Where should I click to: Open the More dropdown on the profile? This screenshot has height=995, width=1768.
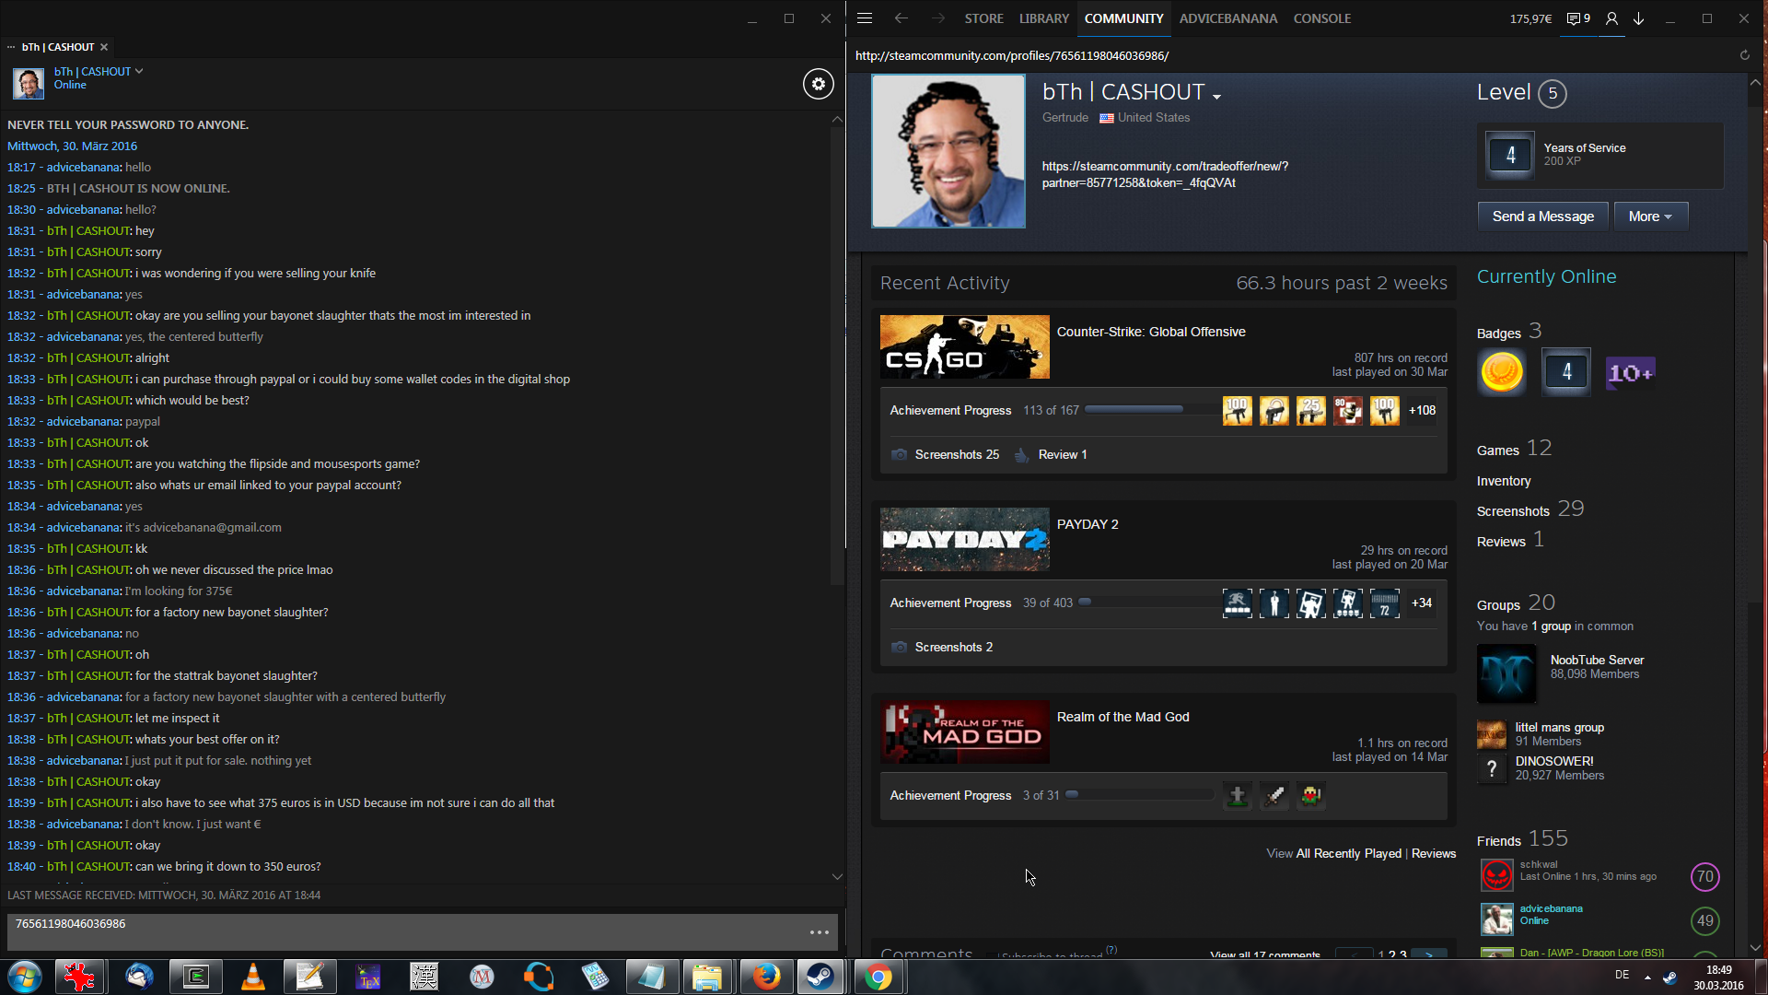(x=1650, y=217)
